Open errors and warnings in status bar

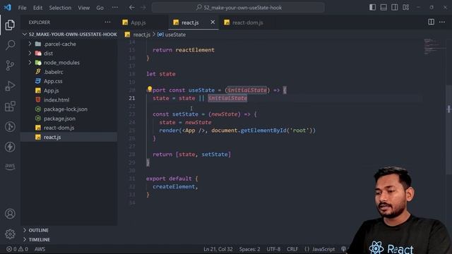[17, 249]
